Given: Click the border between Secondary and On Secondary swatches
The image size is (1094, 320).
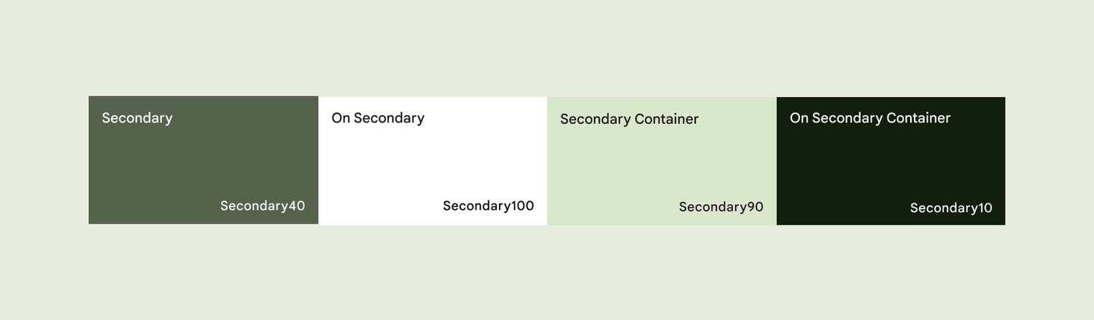Looking at the screenshot, I should (x=319, y=160).
